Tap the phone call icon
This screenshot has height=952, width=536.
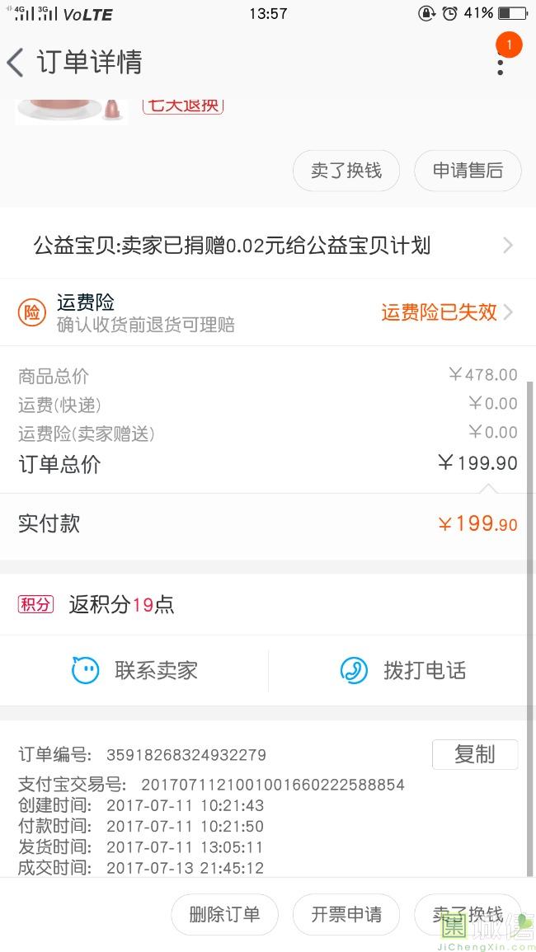[354, 670]
